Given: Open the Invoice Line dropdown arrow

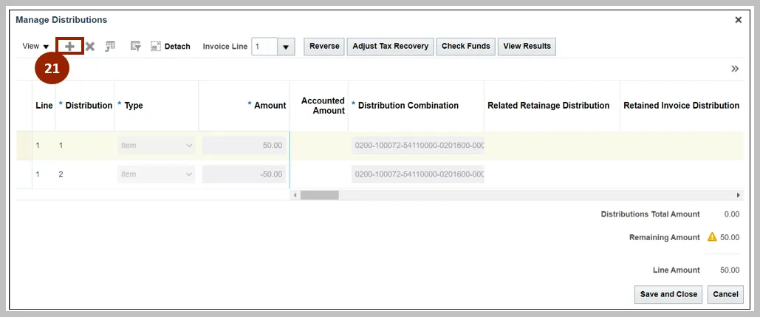Looking at the screenshot, I should coord(286,47).
